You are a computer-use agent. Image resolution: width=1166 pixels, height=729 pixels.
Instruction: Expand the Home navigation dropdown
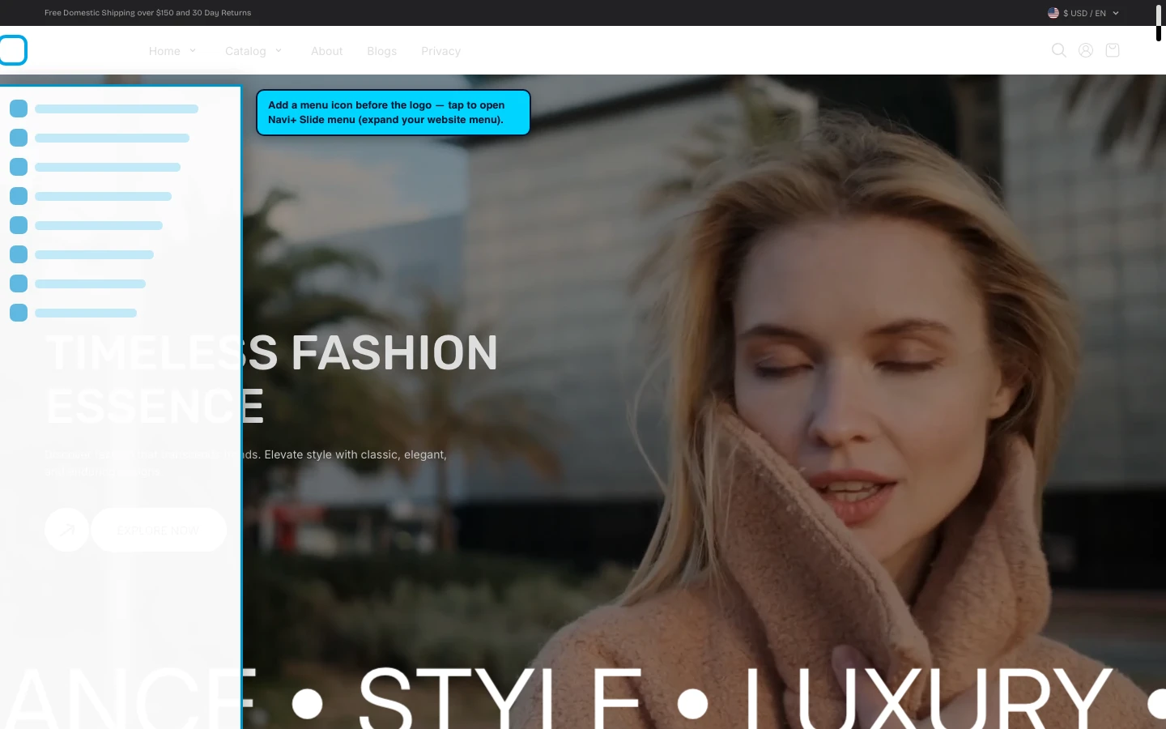(x=172, y=51)
